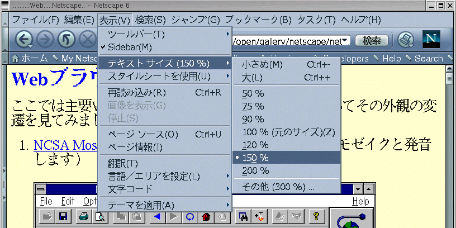The height and width of the screenshot is (228, 456).
Task: Click the Forward arrow navigation button
Action: coord(45,40)
